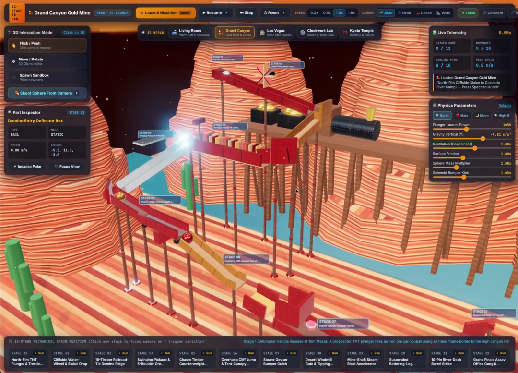Toggle the Colliders overlay
This screenshot has height=373, width=518.
(x=493, y=13)
